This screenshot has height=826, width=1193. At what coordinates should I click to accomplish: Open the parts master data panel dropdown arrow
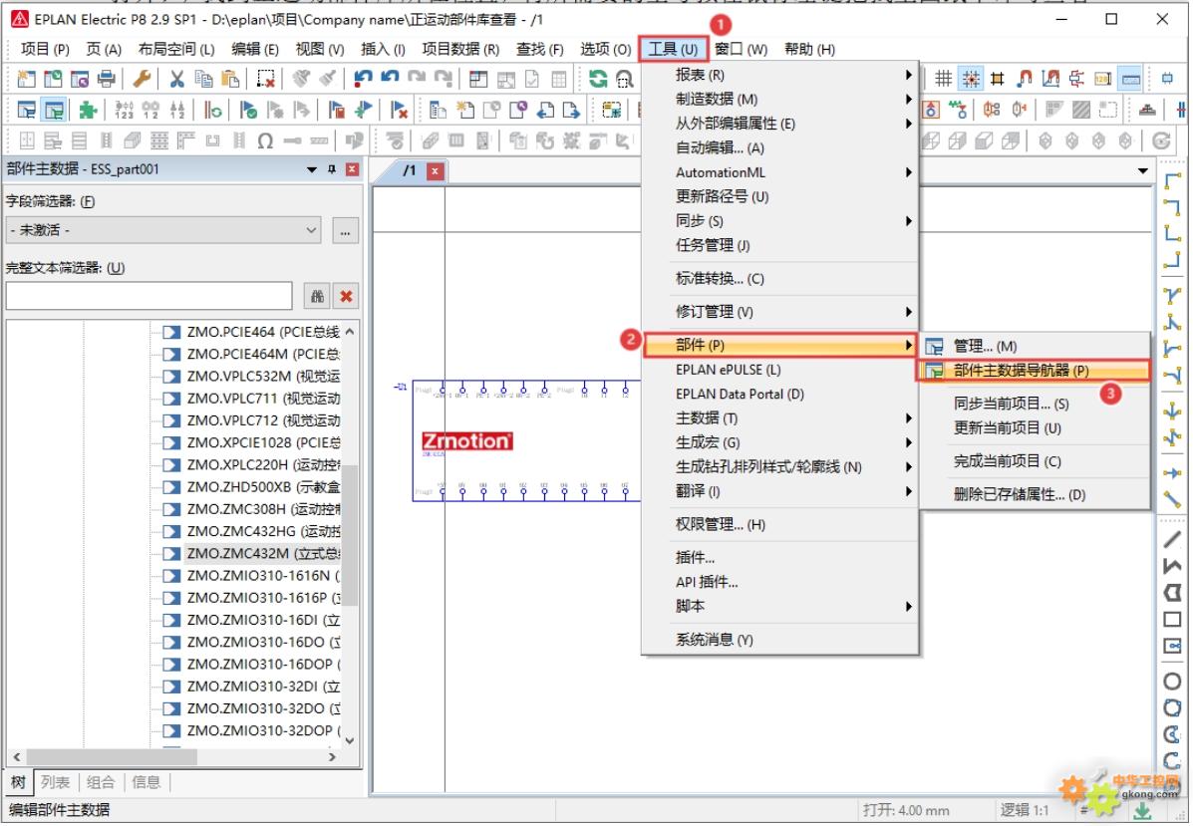312,168
